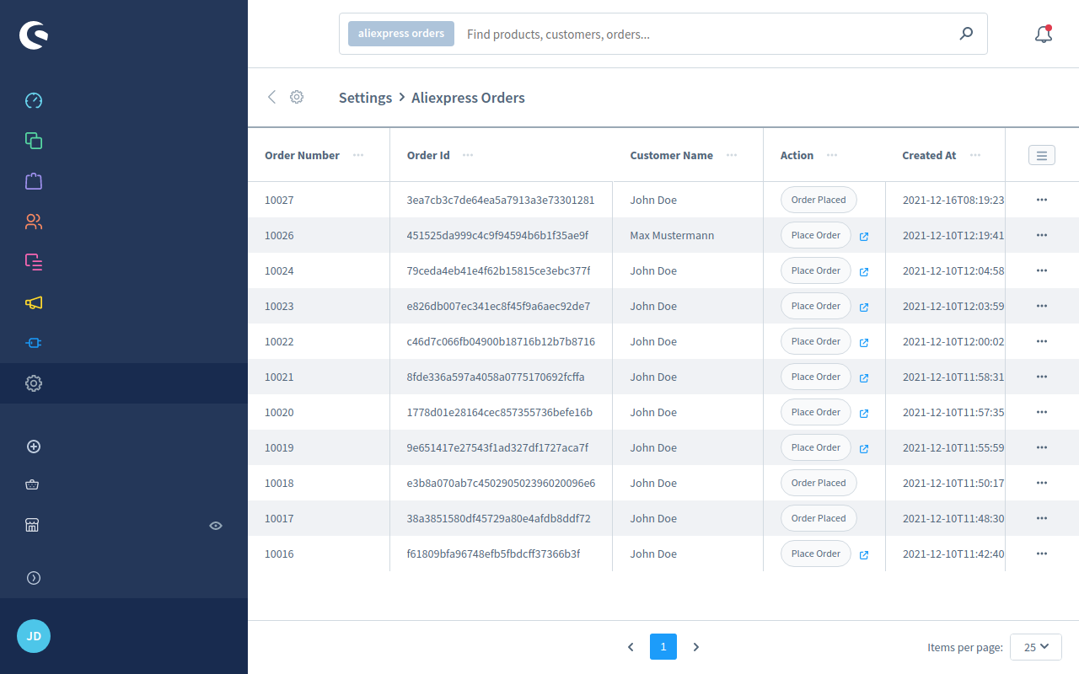Screen dimensions: 1079x674
Task: Open the Orders shopping bag sidebar icon
Action: (x=34, y=181)
